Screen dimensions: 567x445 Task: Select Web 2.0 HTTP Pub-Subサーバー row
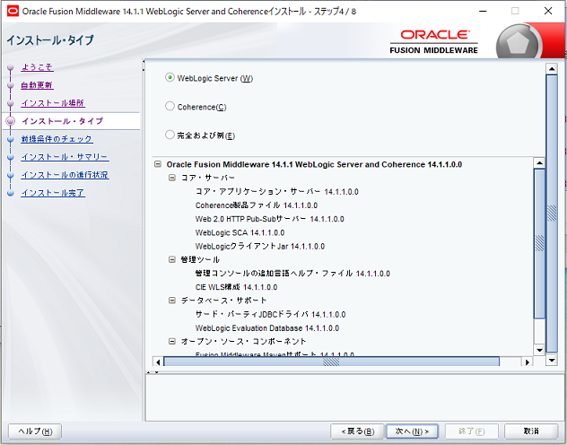(270, 219)
